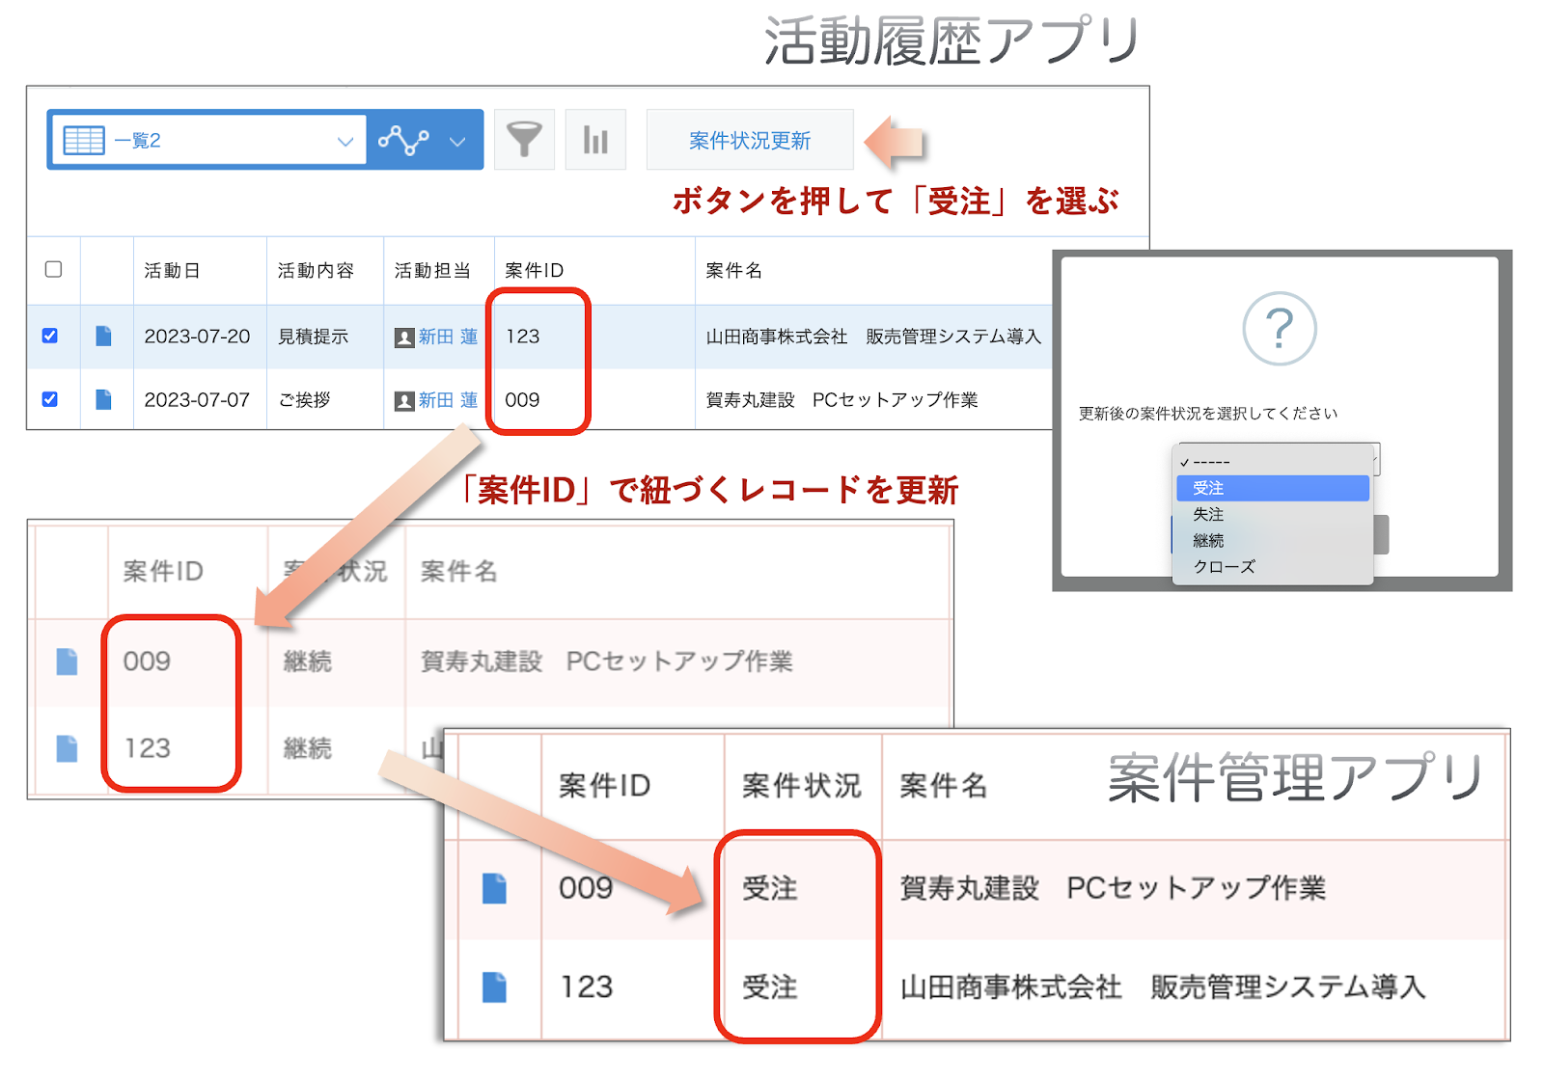Click user avatar icon in 見積提示 row

(404, 337)
